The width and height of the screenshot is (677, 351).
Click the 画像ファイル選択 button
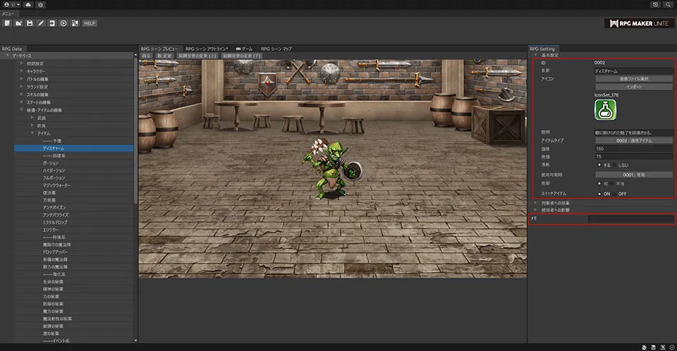[634, 79]
